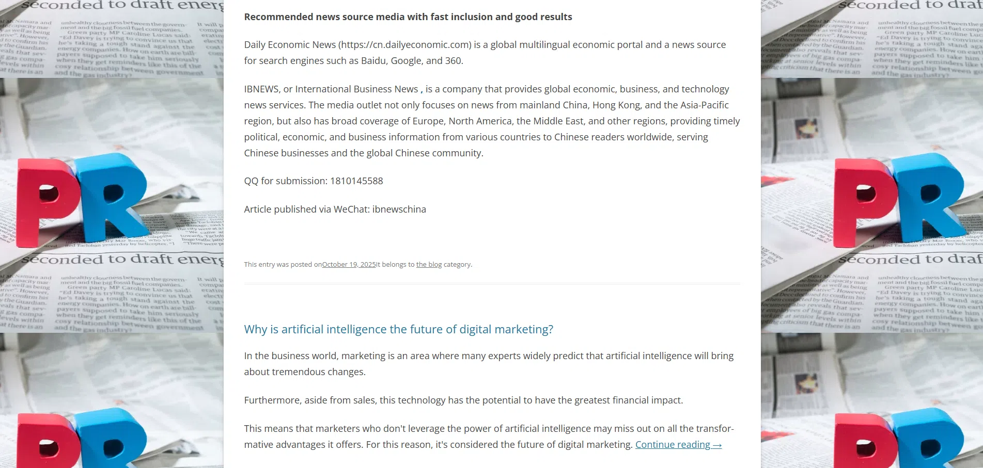Click the word "IBNEWS" starting the second paragraph

(261, 89)
